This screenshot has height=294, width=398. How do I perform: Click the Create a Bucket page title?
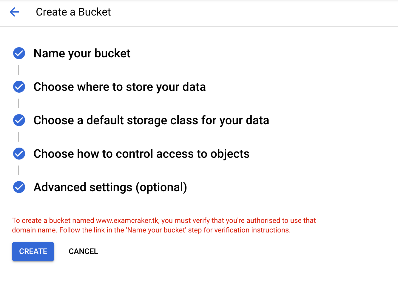(x=73, y=12)
